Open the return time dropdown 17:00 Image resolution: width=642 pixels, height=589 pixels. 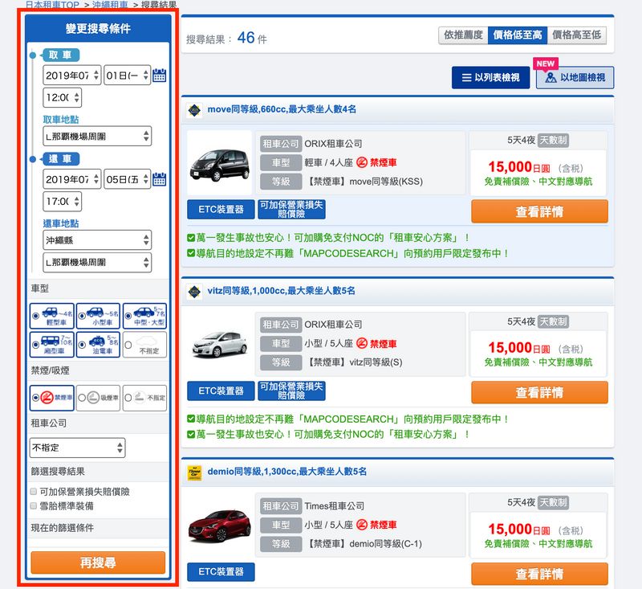click(x=63, y=201)
